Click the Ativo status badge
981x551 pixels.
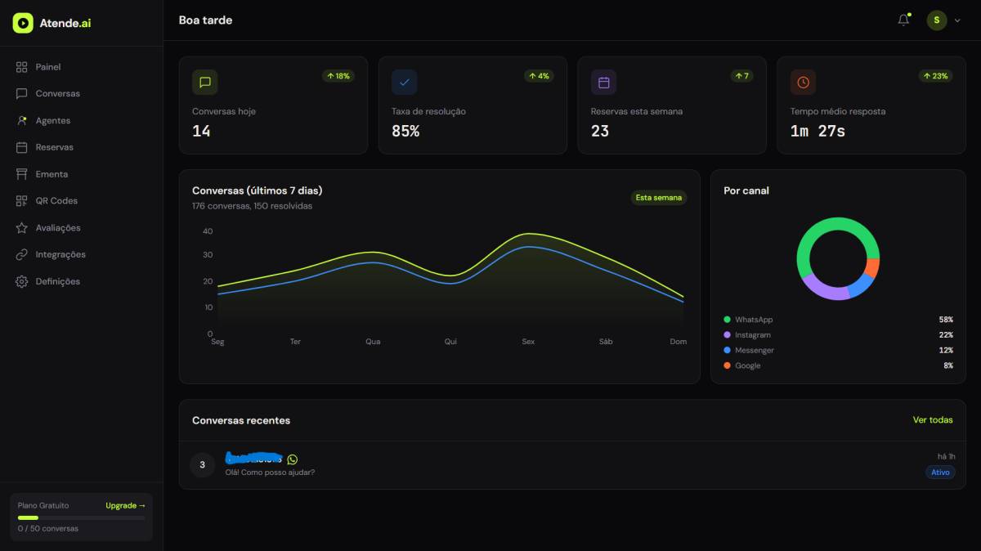pos(940,473)
